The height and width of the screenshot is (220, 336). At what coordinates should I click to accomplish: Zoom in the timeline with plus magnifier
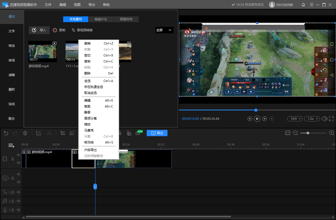[x=332, y=133]
